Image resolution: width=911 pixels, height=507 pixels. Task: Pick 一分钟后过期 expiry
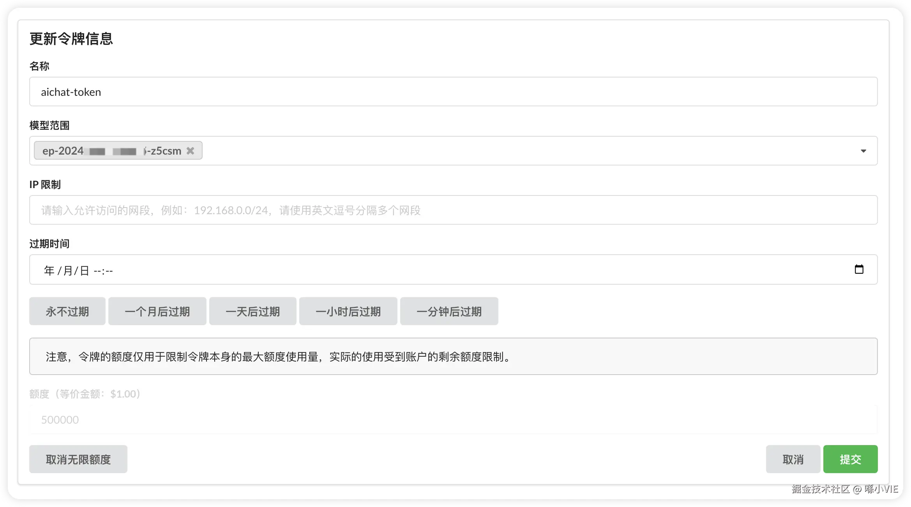(449, 312)
